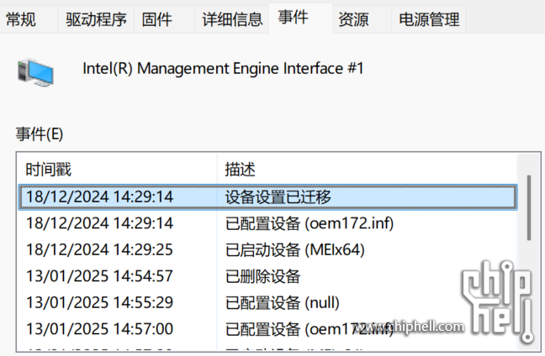The image size is (545, 356).
Task: Go to the 详细信息 tab
Action: [232, 19]
